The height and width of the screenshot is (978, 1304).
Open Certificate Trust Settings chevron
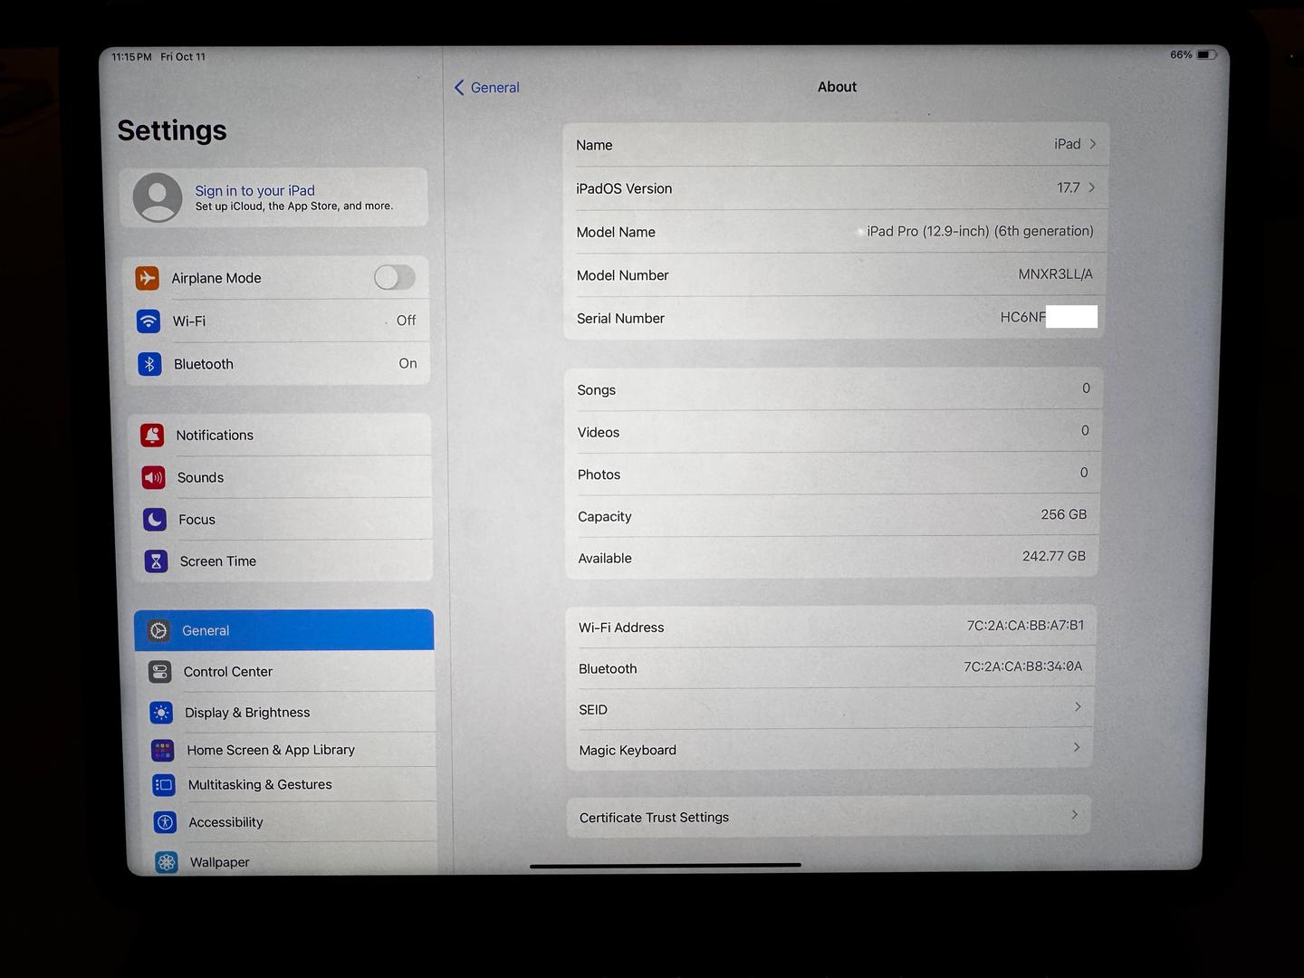[1074, 815]
